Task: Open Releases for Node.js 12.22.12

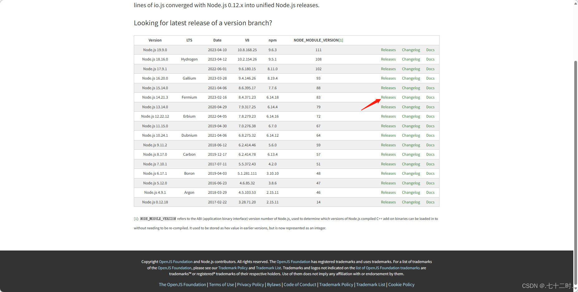Action: tap(388, 116)
